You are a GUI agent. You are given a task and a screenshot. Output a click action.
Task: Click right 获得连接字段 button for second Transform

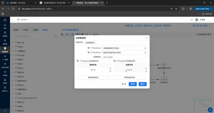(x=130, y=77)
